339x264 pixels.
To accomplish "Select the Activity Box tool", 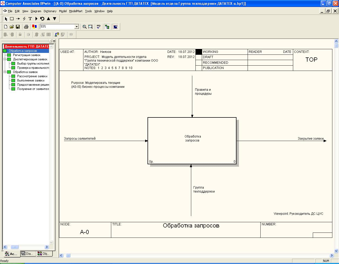I will click(12, 19).
